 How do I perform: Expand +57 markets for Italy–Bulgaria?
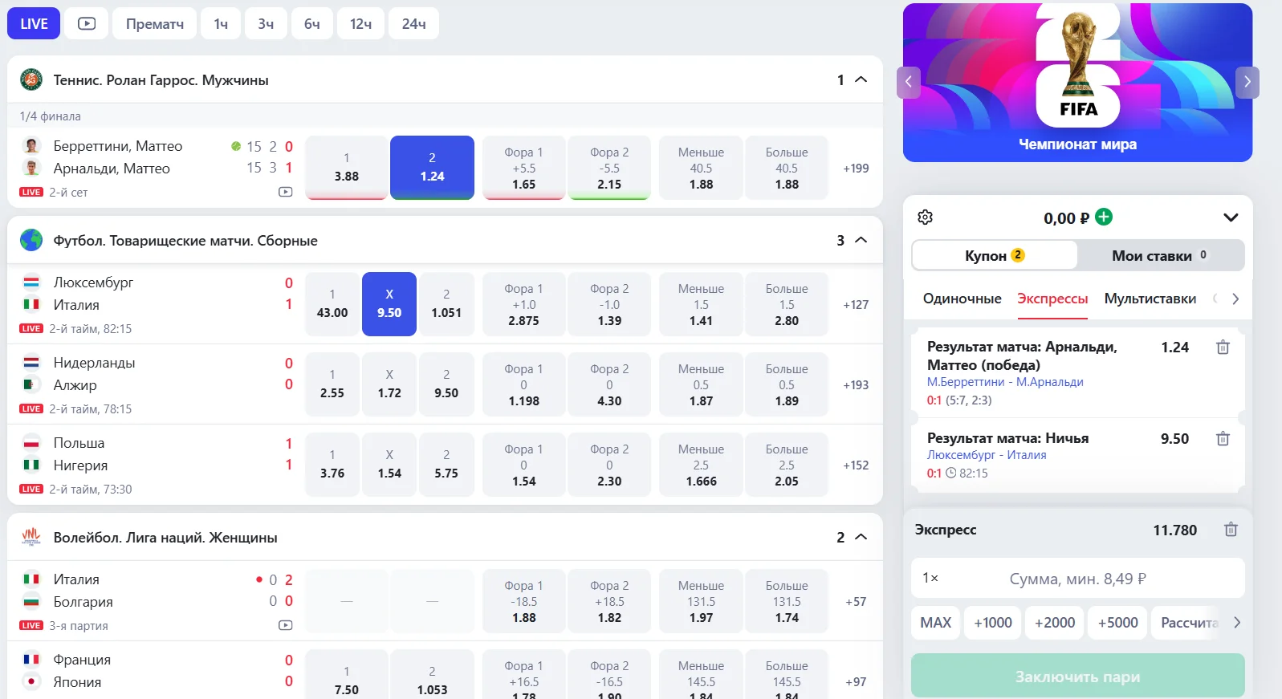(x=856, y=601)
